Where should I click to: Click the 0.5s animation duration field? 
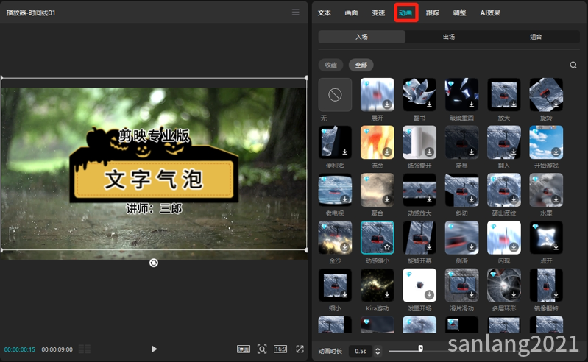(361, 351)
